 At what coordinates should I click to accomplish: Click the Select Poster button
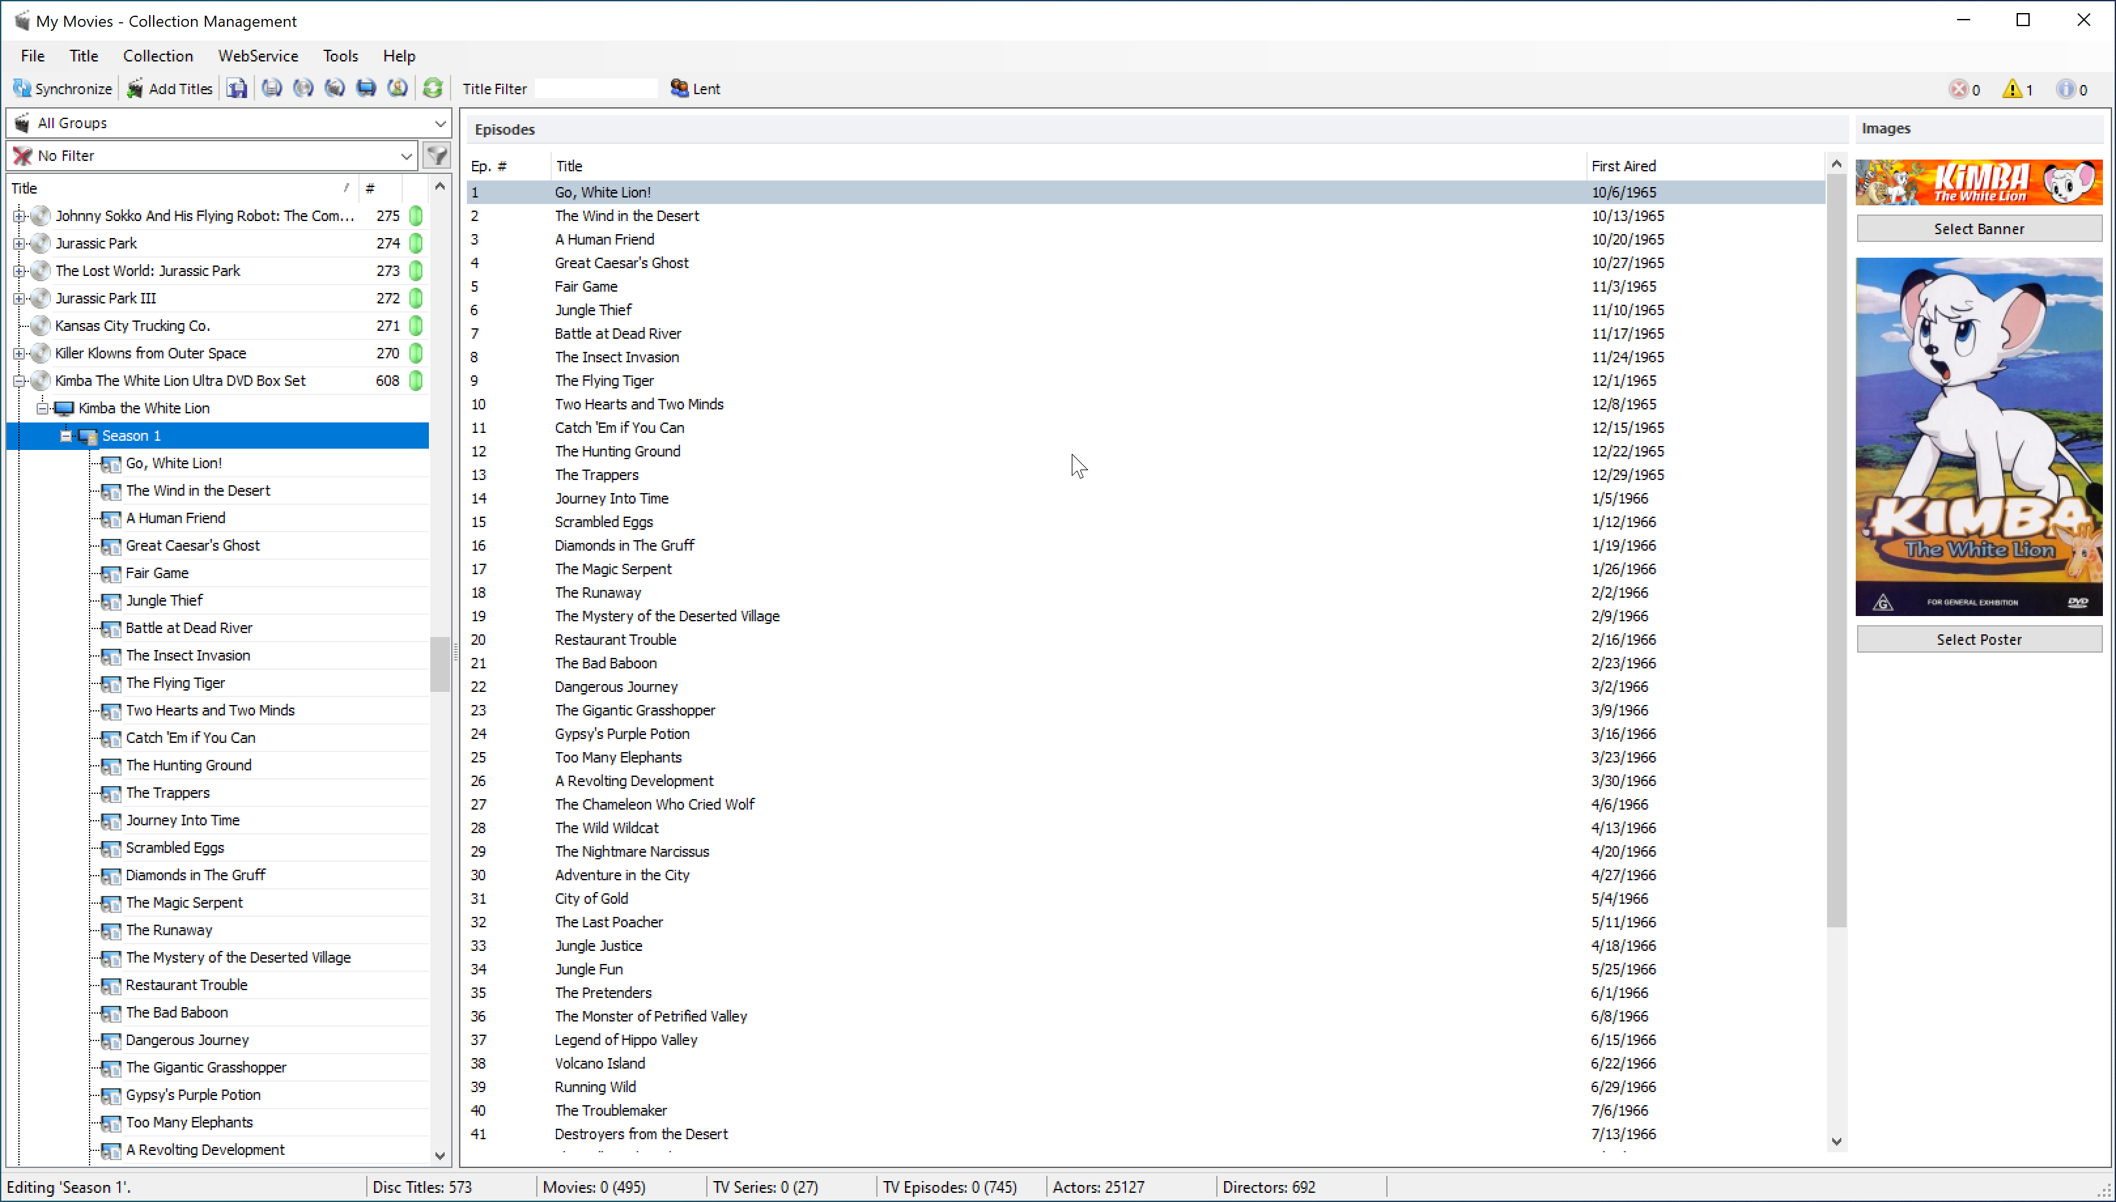(x=1979, y=640)
